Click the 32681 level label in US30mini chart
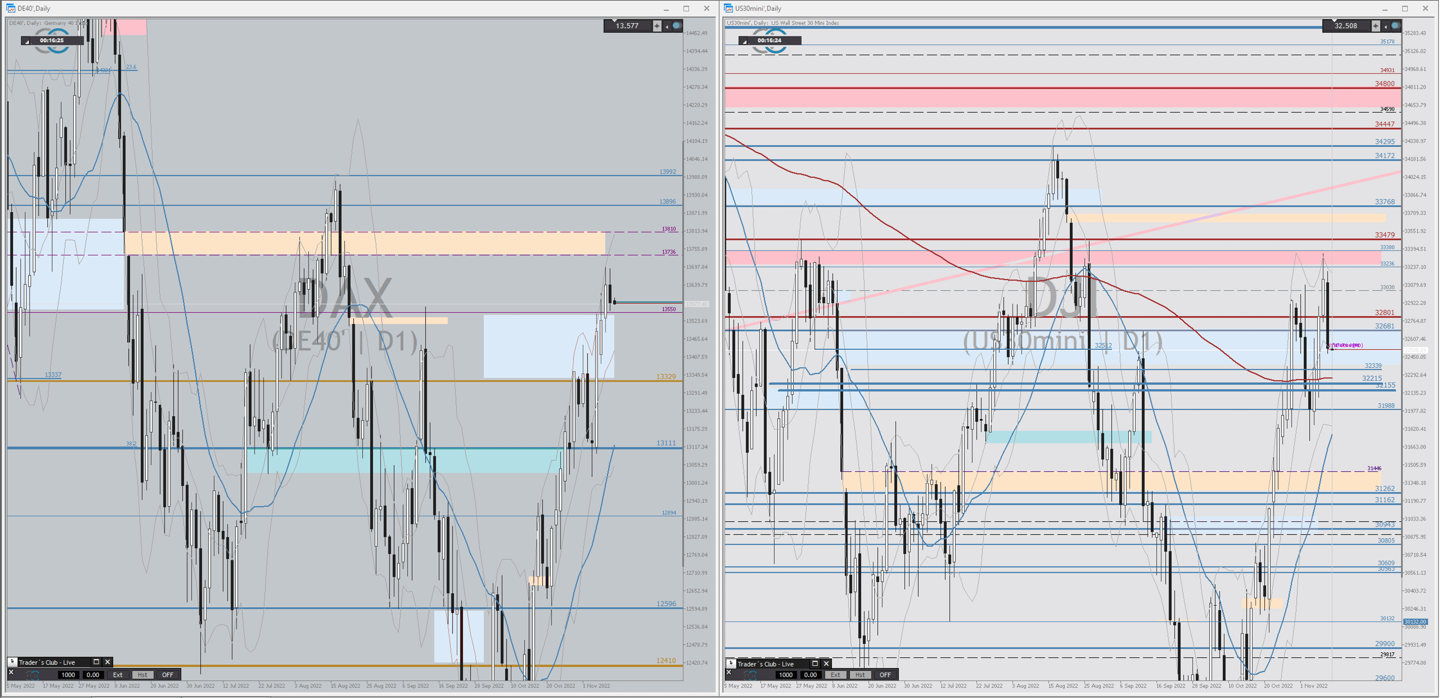 tap(1385, 326)
